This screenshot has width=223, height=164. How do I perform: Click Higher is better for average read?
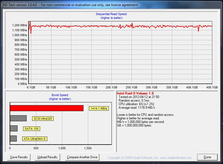[138, 118]
